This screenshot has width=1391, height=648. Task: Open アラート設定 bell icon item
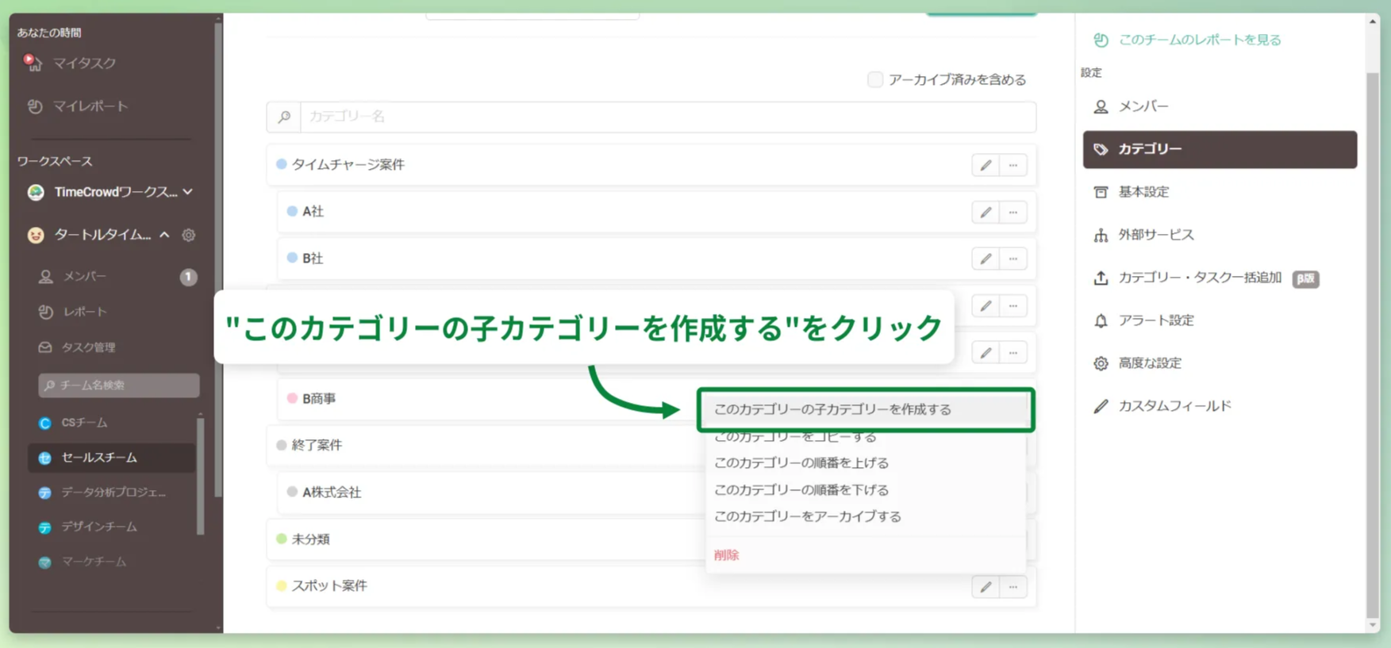coord(1155,320)
